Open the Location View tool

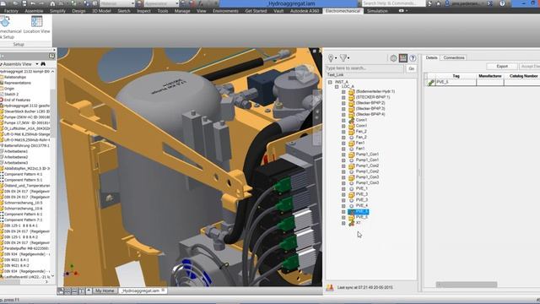(x=36, y=24)
